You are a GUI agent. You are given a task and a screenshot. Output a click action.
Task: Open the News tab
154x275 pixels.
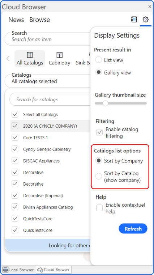point(16,20)
